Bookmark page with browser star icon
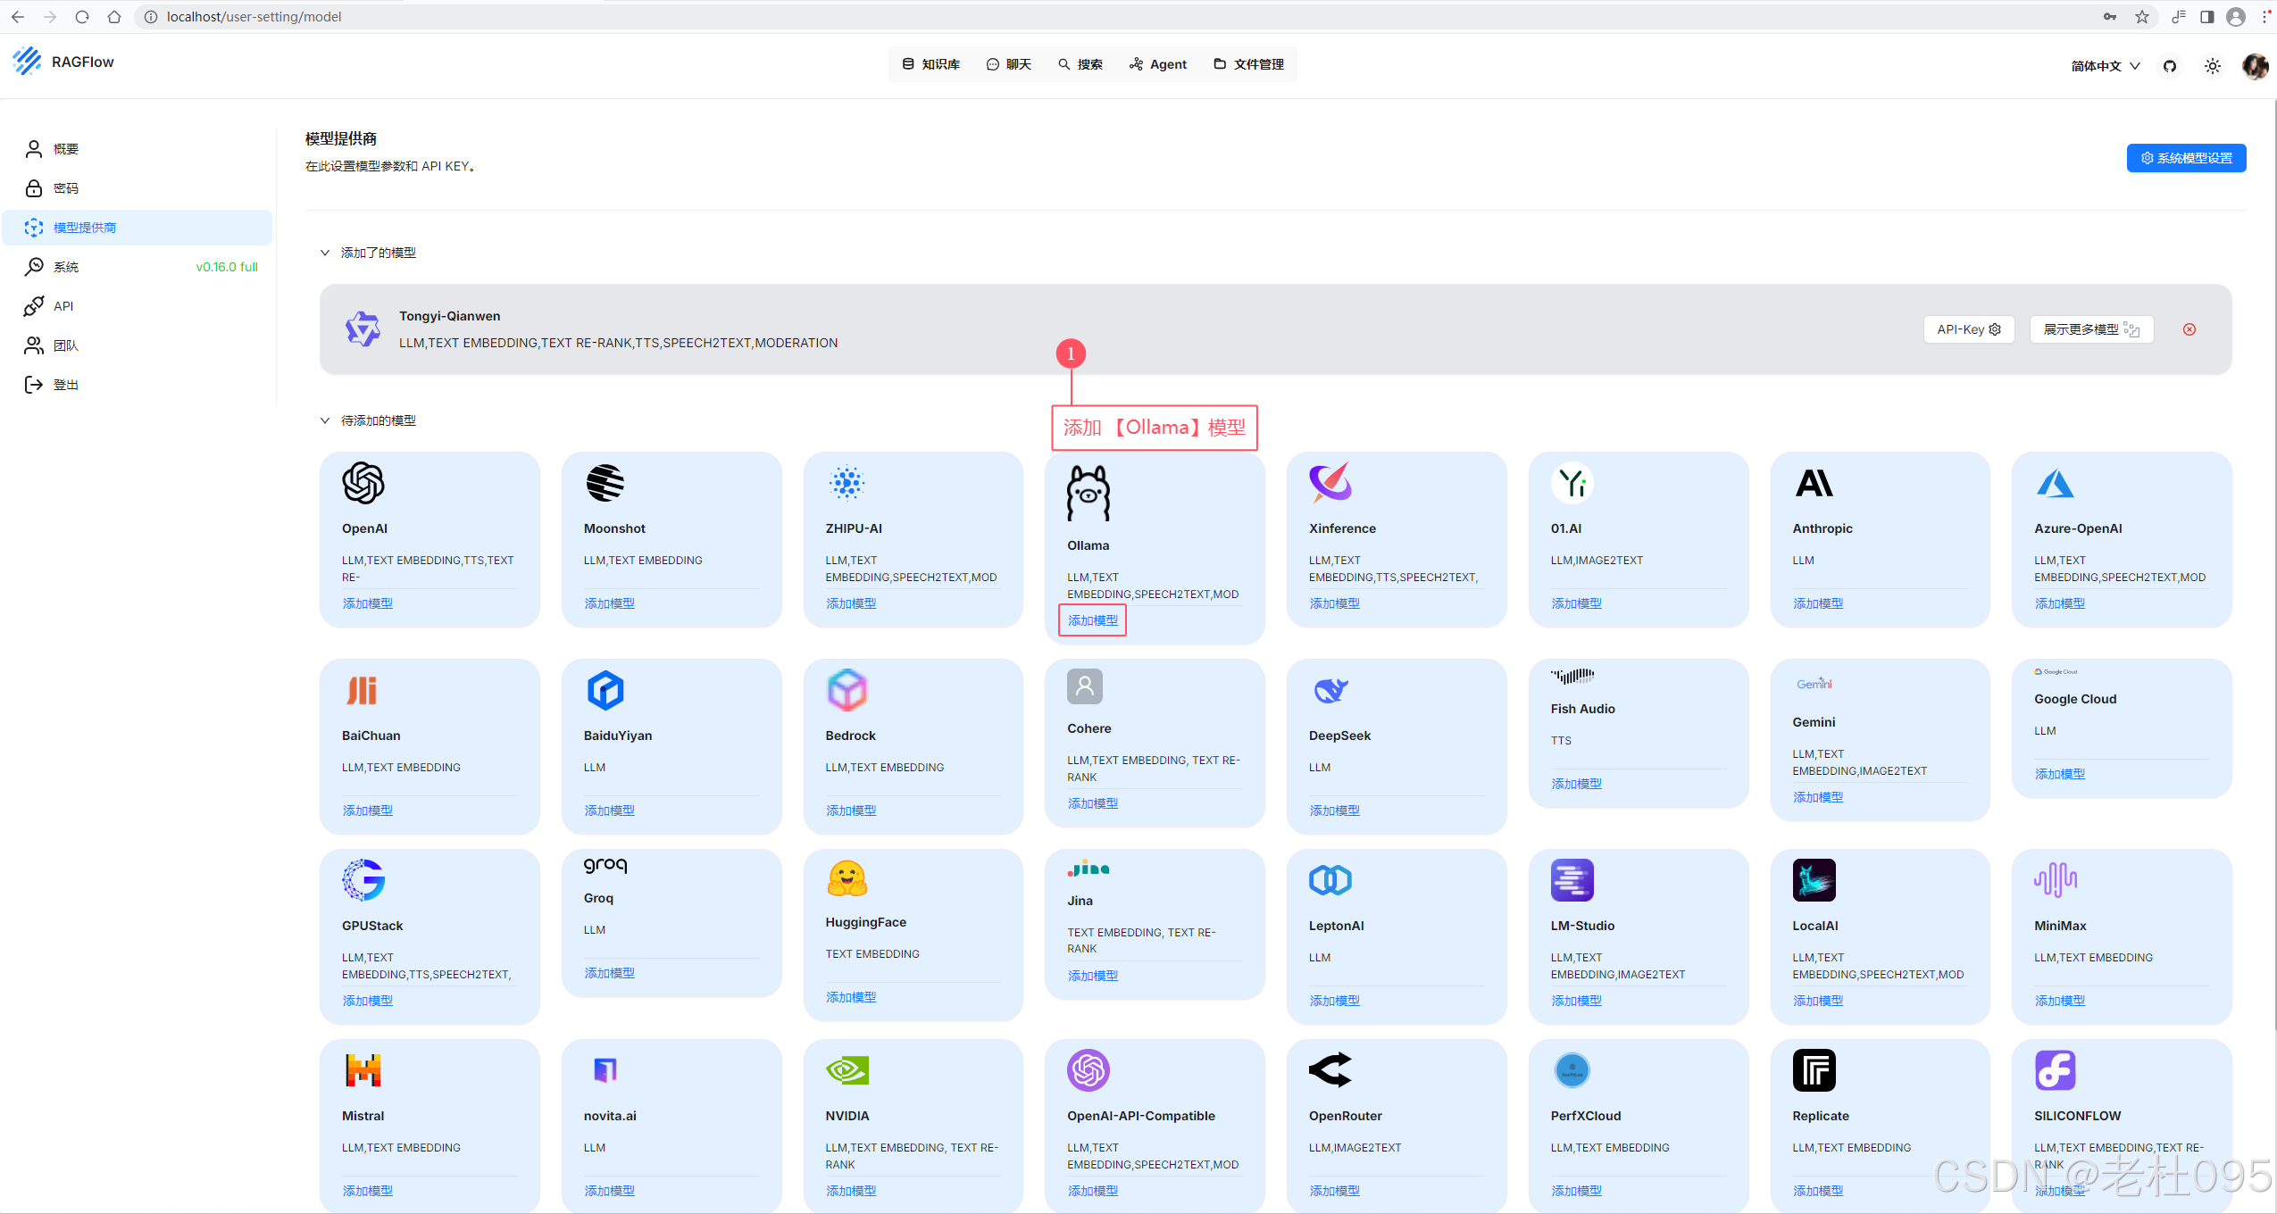The image size is (2277, 1214). pos(2142,17)
